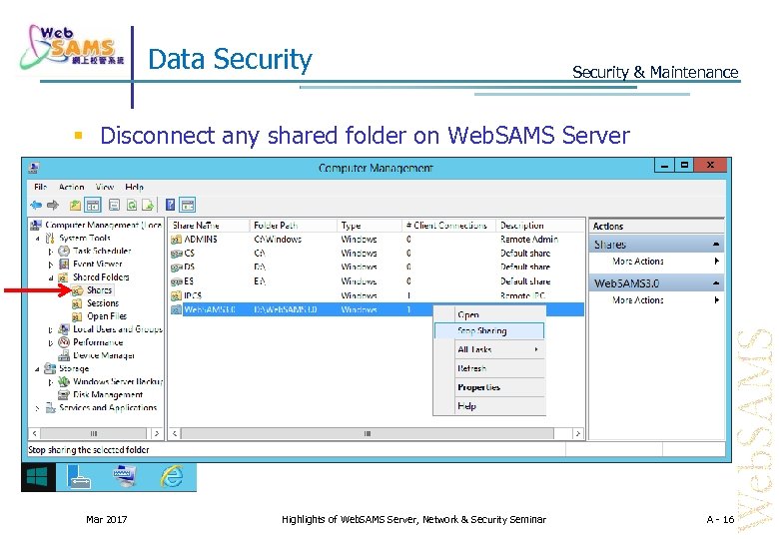The width and height of the screenshot is (779, 539).
Task: Click the IPC$ share icon
Action: pos(177,295)
